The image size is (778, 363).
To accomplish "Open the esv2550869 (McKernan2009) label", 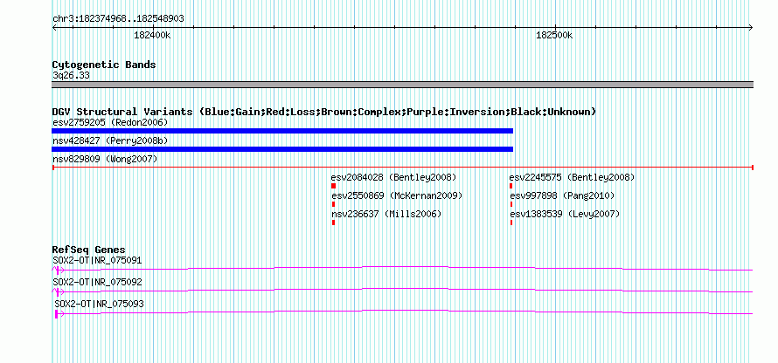I will coord(397,195).
